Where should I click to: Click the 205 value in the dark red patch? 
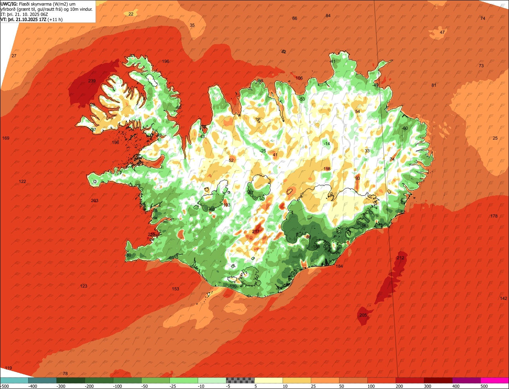[363, 315]
